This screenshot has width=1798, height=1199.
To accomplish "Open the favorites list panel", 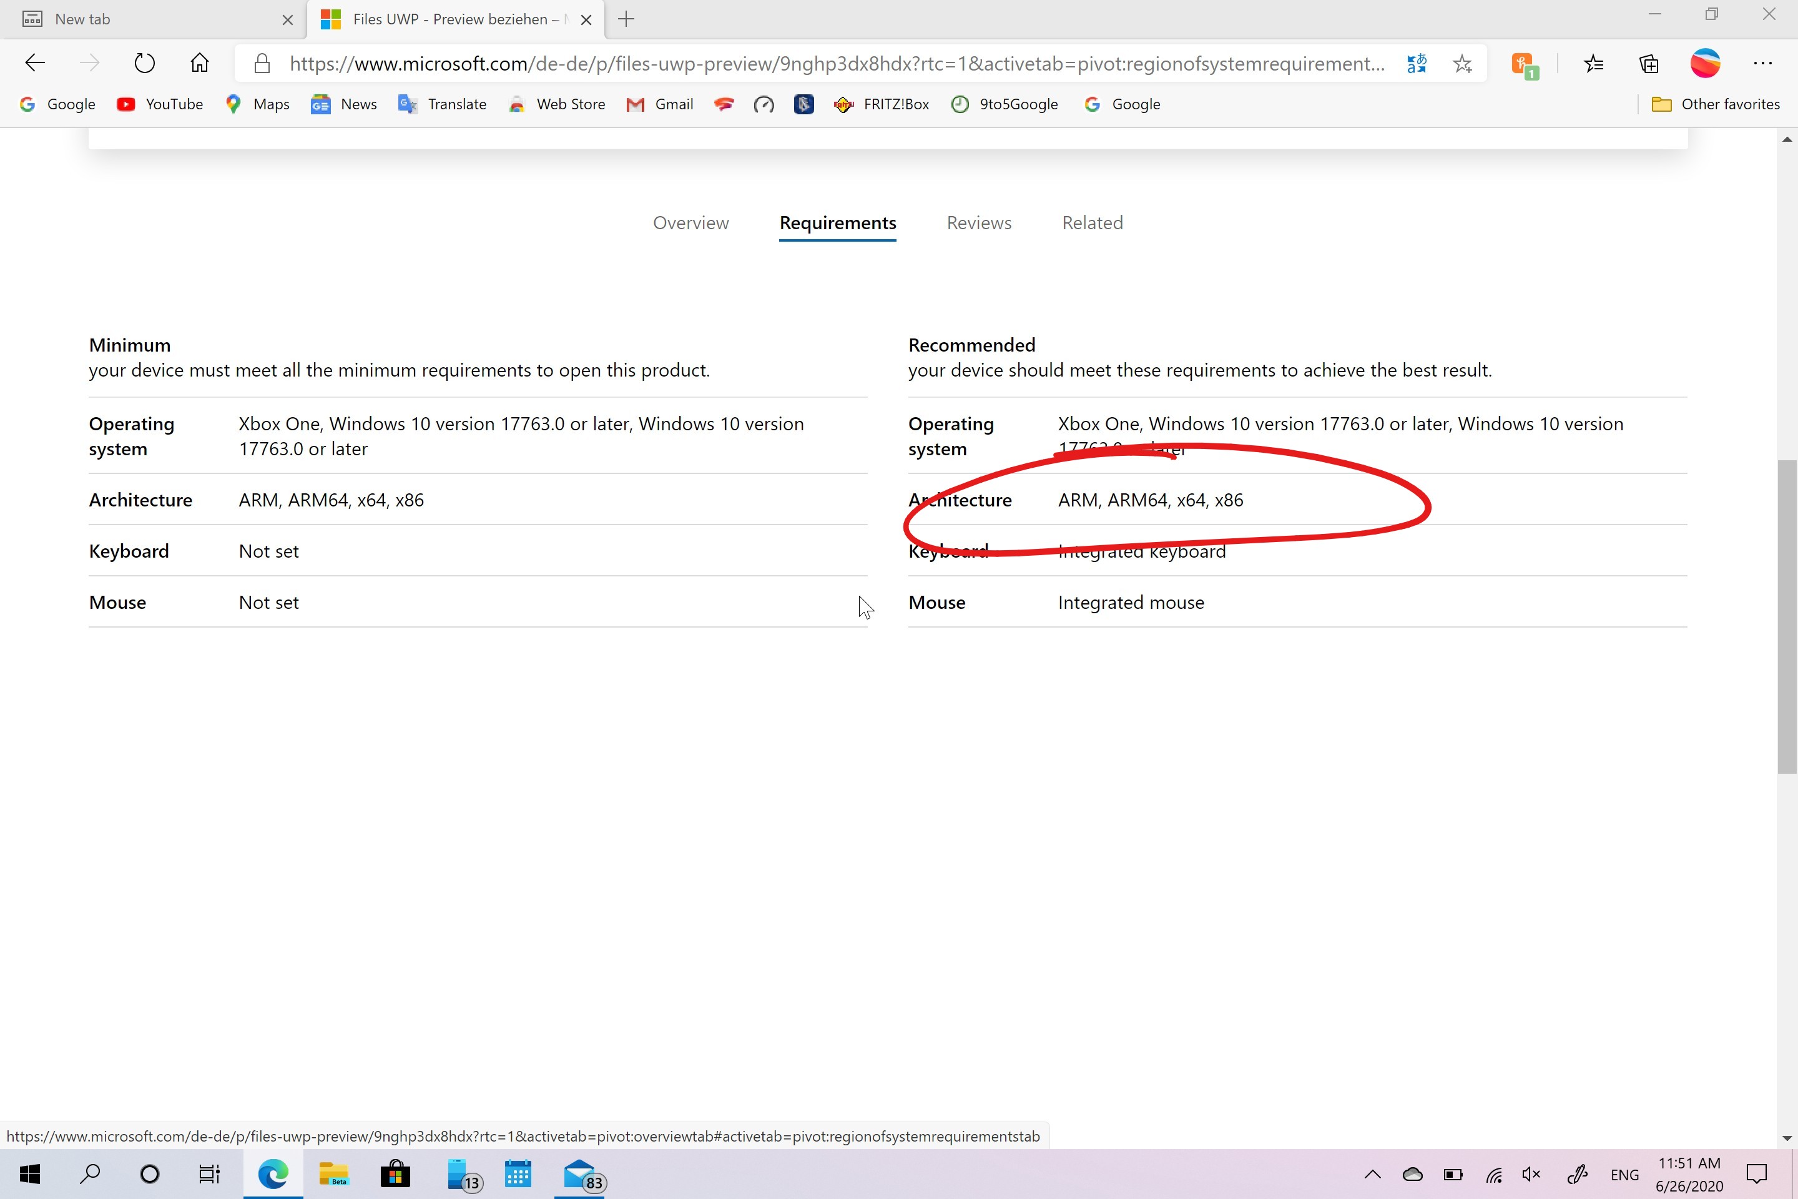I will [1594, 64].
